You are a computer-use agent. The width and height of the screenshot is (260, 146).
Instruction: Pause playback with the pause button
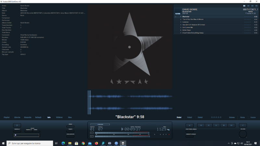coord(209,125)
